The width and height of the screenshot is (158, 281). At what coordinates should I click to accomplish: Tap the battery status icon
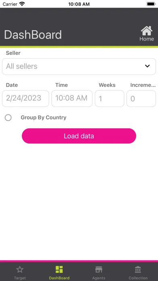click(151, 4)
